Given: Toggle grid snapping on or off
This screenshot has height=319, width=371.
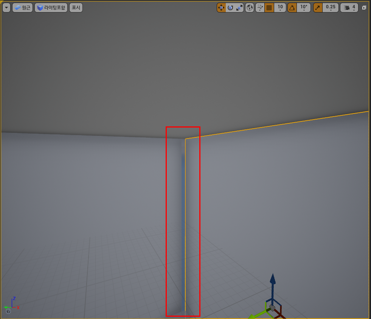Looking at the screenshot, I should (x=269, y=8).
